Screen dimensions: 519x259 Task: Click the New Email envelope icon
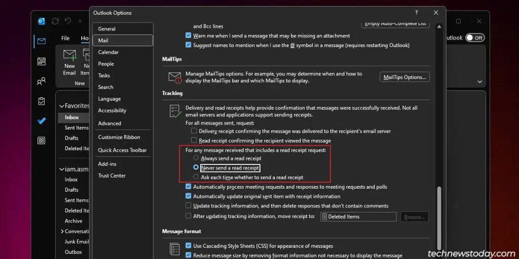click(x=69, y=55)
